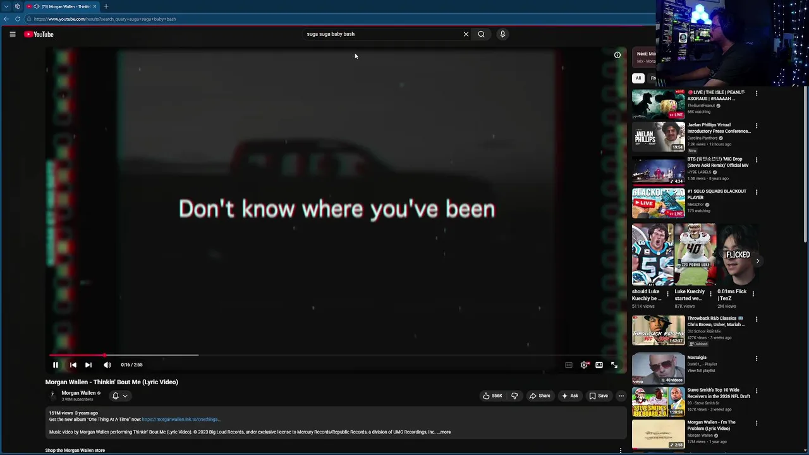Image resolution: width=809 pixels, height=455 pixels.
Task: Like the video with 556K thumbs-up
Action: 492,396
